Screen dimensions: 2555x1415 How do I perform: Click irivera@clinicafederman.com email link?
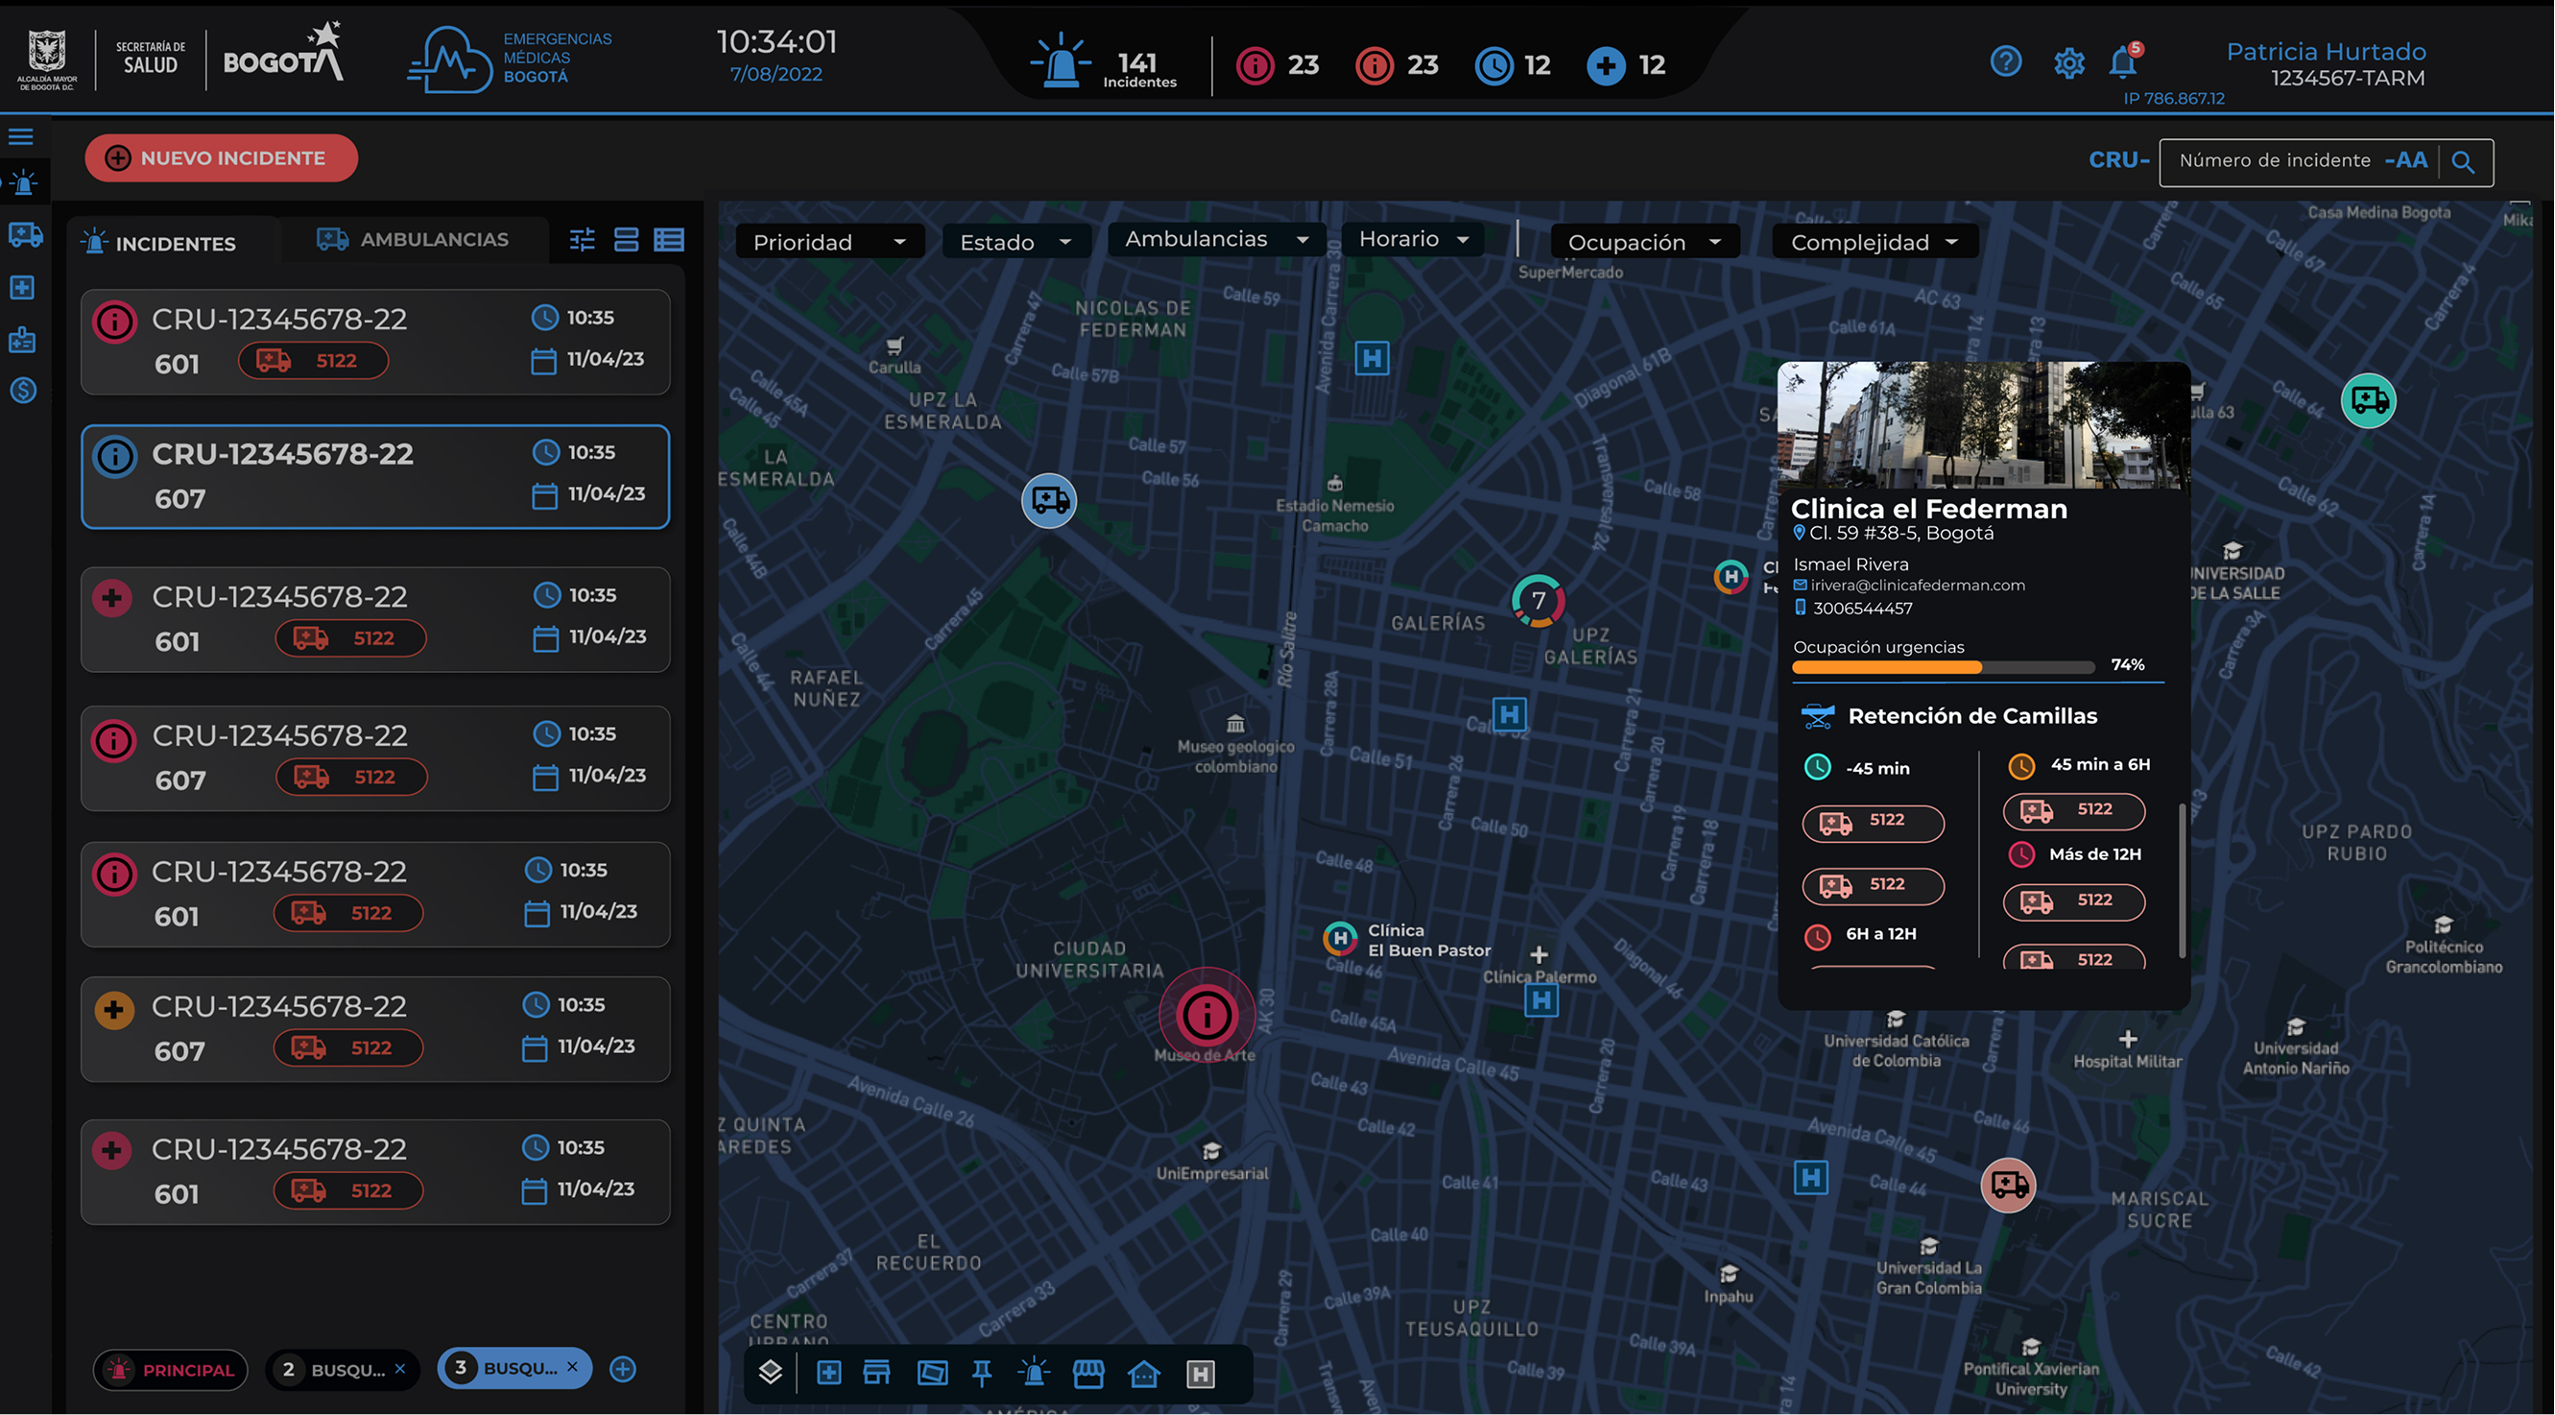(1918, 585)
